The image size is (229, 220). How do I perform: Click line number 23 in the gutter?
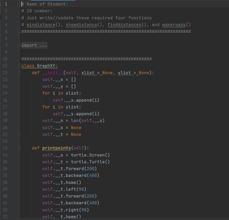[5, 148]
